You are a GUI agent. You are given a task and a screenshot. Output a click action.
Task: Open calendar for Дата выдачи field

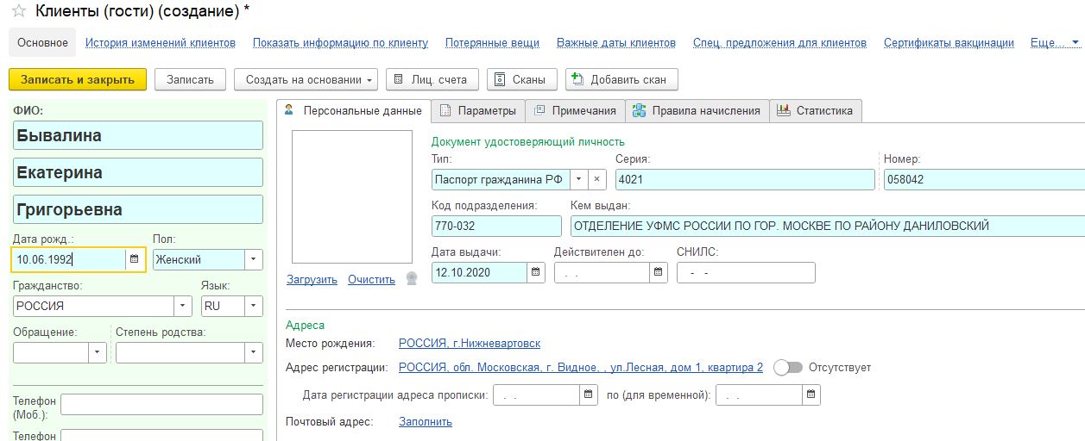point(536,272)
